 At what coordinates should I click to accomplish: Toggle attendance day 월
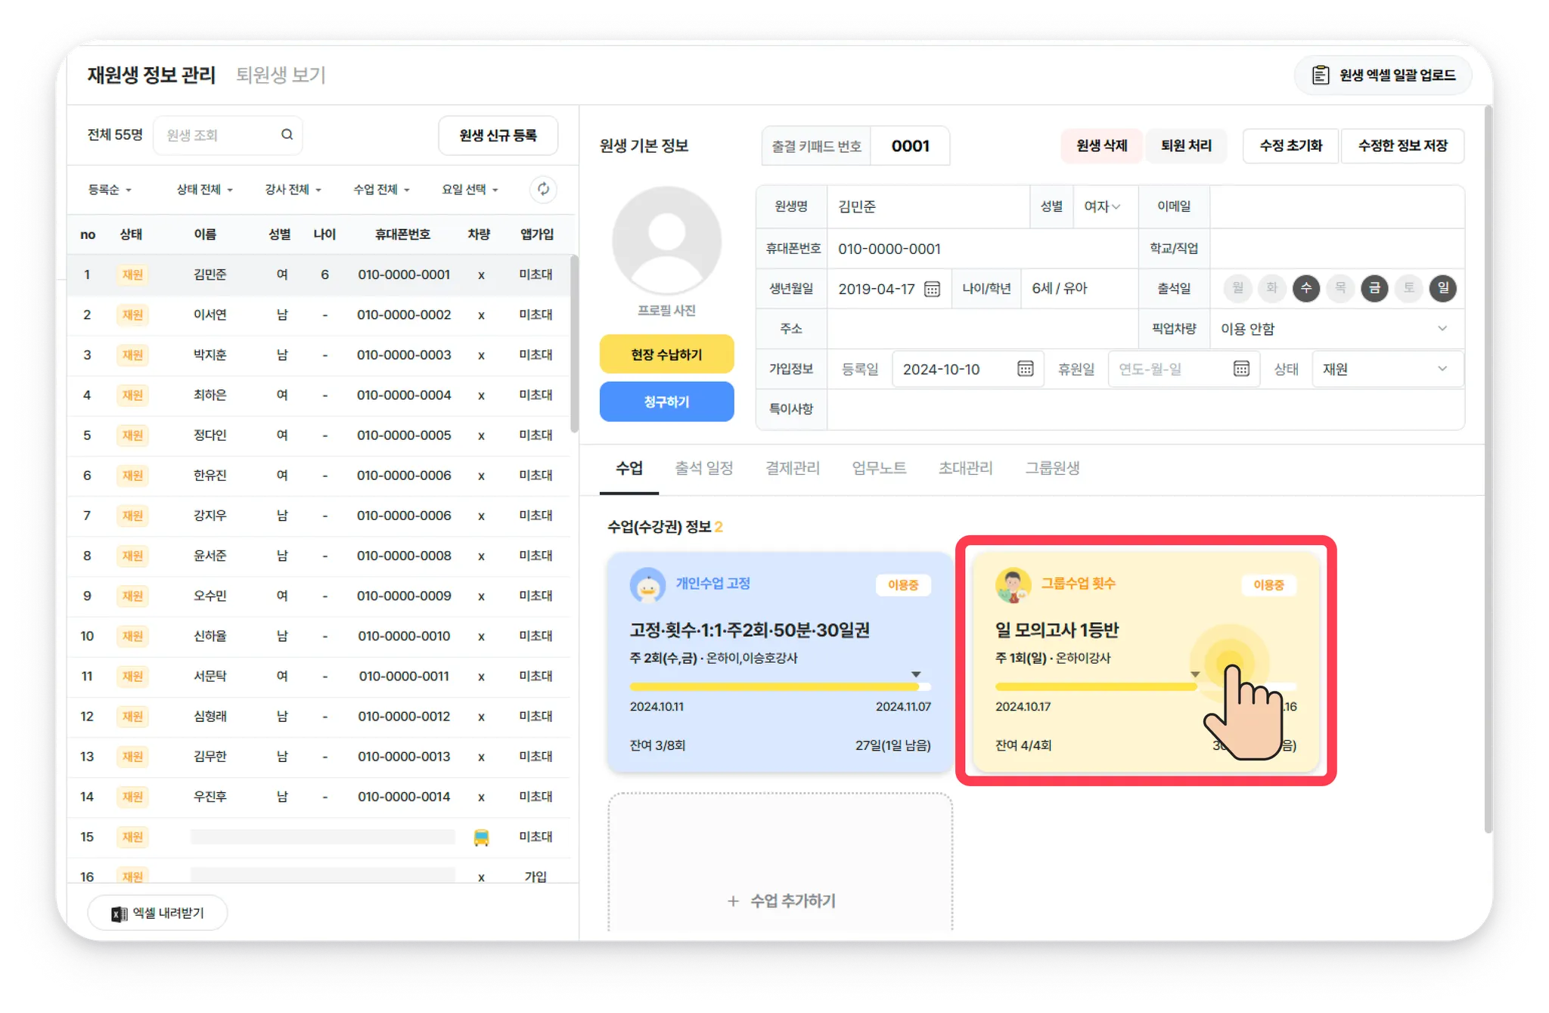[1237, 288]
